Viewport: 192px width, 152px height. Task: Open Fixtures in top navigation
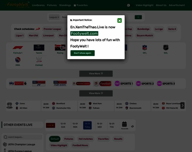(52, 5)
